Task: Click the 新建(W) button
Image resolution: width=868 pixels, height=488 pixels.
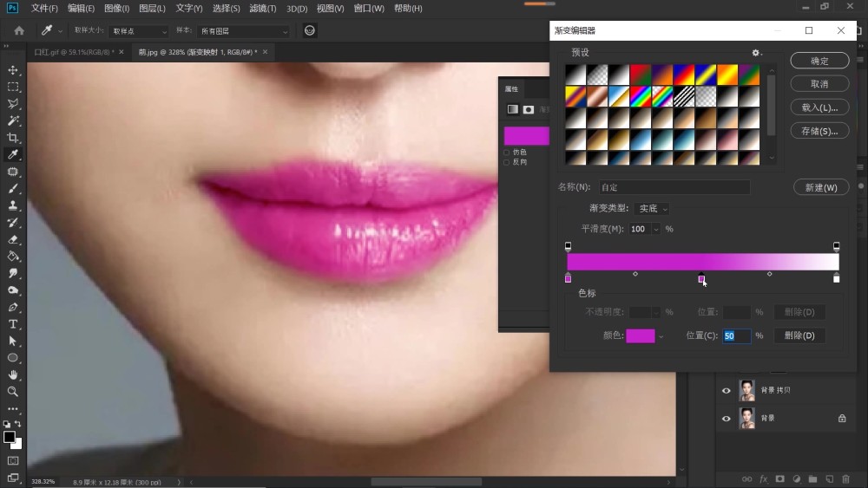Action: (x=821, y=187)
